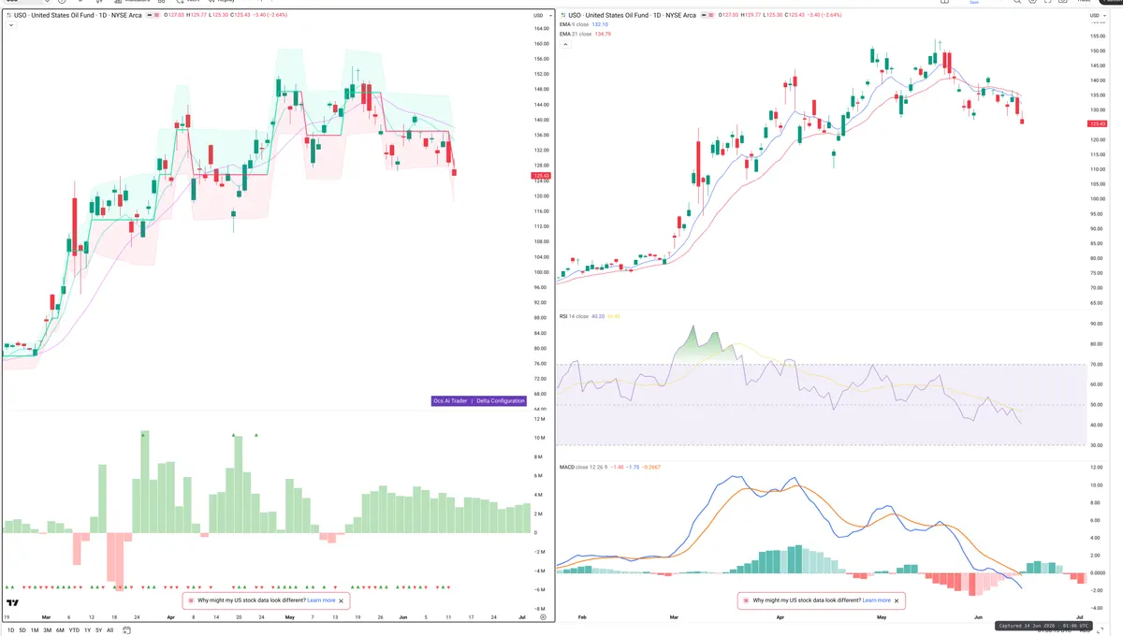Click the right chart's info icon in the warning notice
This screenshot has height=636, width=1123.
(746, 600)
